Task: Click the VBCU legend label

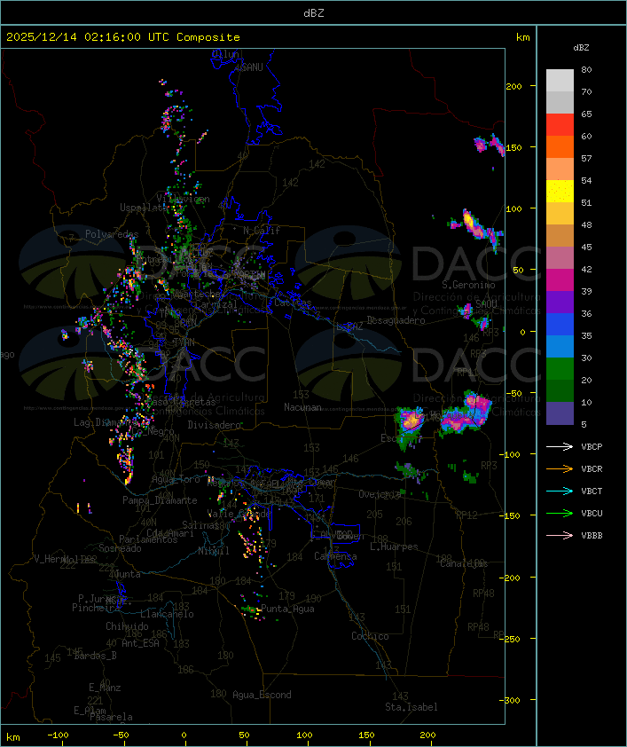Action: pyautogui.click(x=592, y=513)
